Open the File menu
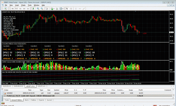The height and width of the screenshot is (106, 176). point(6,5)
